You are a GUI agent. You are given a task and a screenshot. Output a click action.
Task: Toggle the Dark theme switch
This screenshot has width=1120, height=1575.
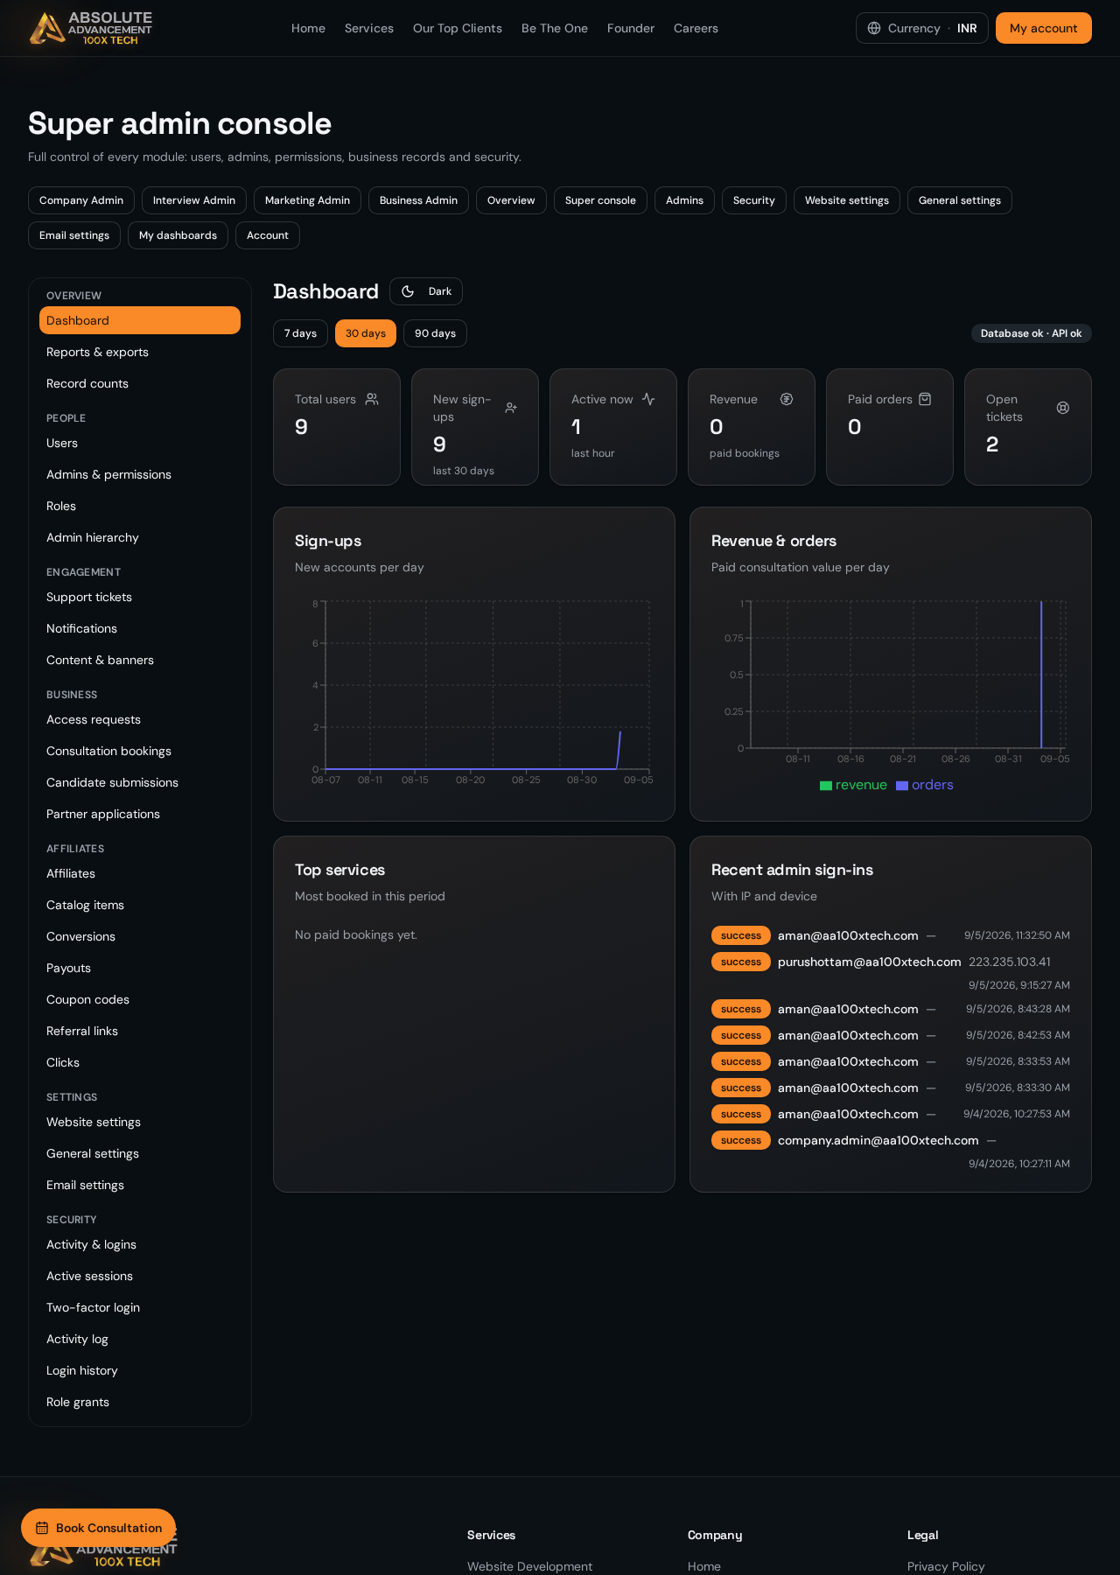click(426, 291)
